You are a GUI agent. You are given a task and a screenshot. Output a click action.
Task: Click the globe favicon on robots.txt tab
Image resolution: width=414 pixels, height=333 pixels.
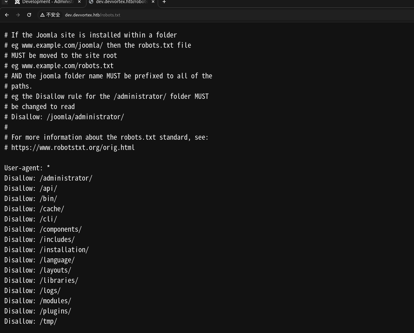91,2
